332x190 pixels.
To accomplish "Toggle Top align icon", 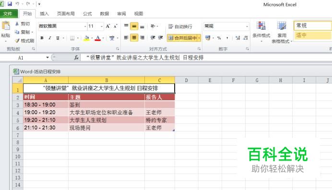I will click(126, 26).
